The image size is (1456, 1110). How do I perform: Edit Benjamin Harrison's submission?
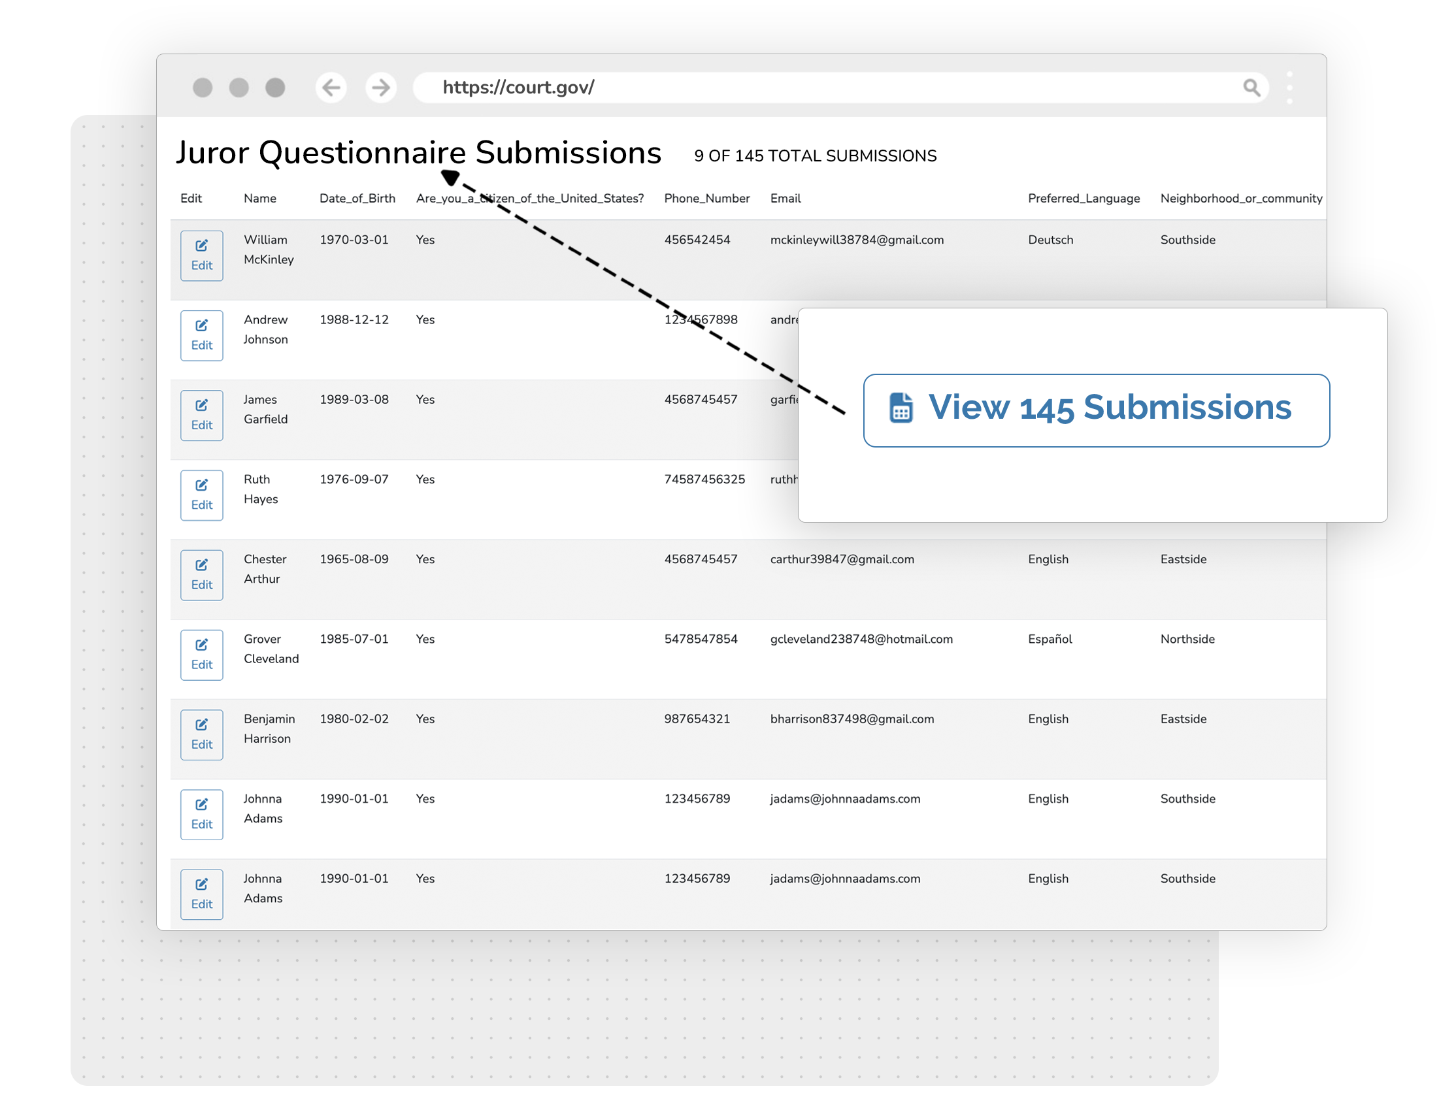(x=201, y=736)
